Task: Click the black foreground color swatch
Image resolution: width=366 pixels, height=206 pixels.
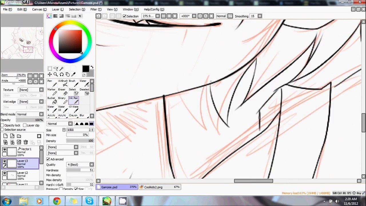Action: coord(85,69)
